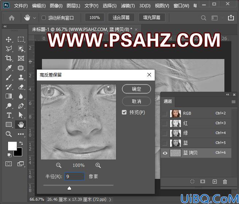Image resolution: width=239 pixels, height=204 pixels.
Task: Select the Clone Stamp tool
Action: pos(21,77)
